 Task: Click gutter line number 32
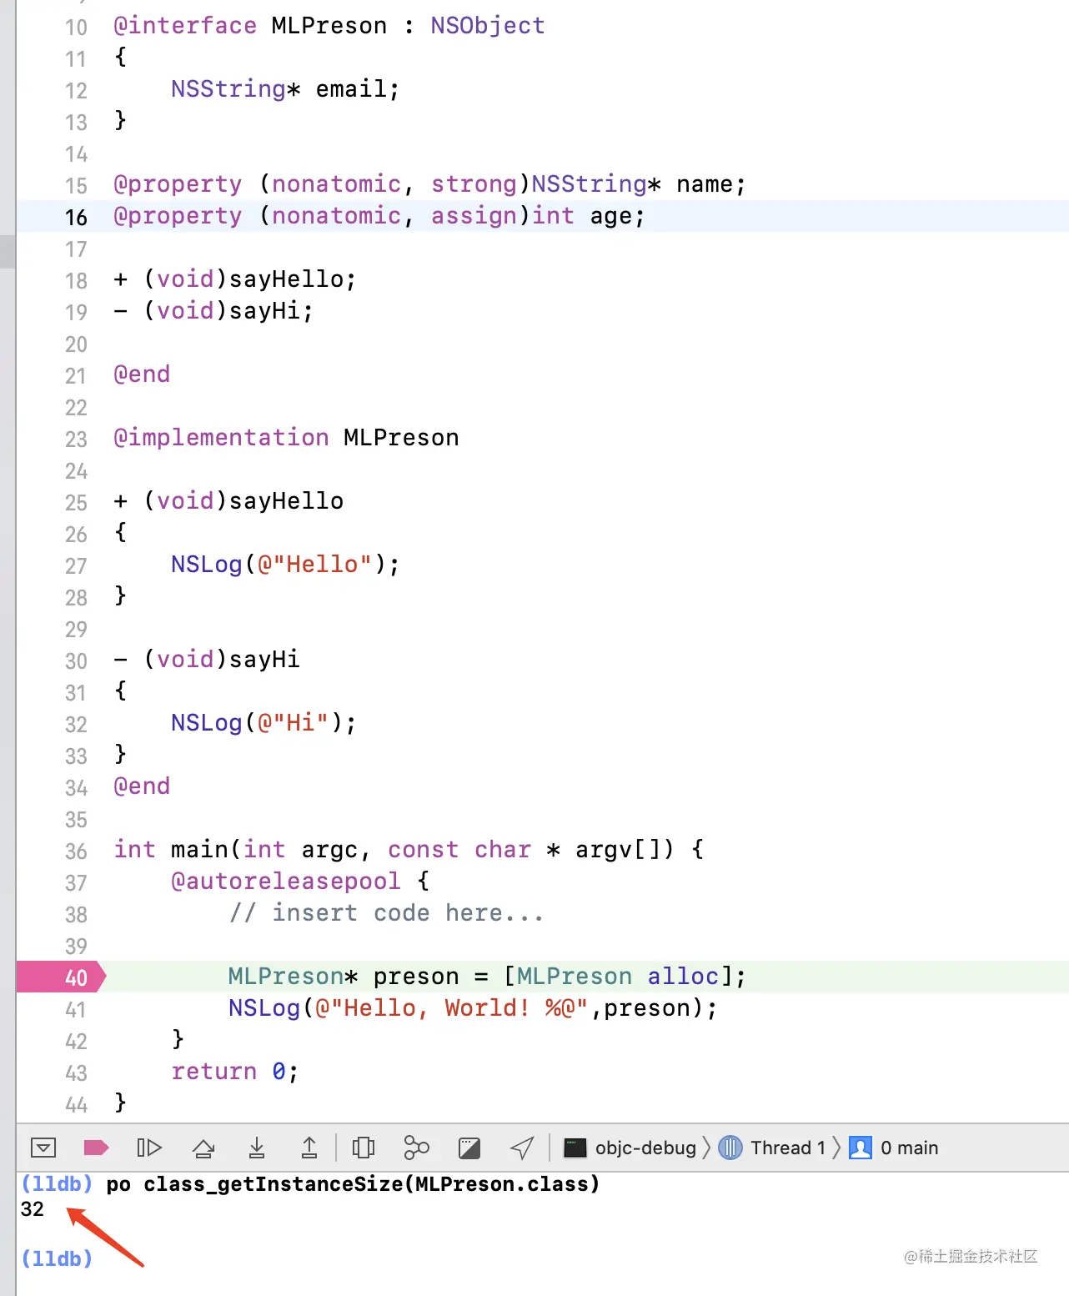point(76,724)
